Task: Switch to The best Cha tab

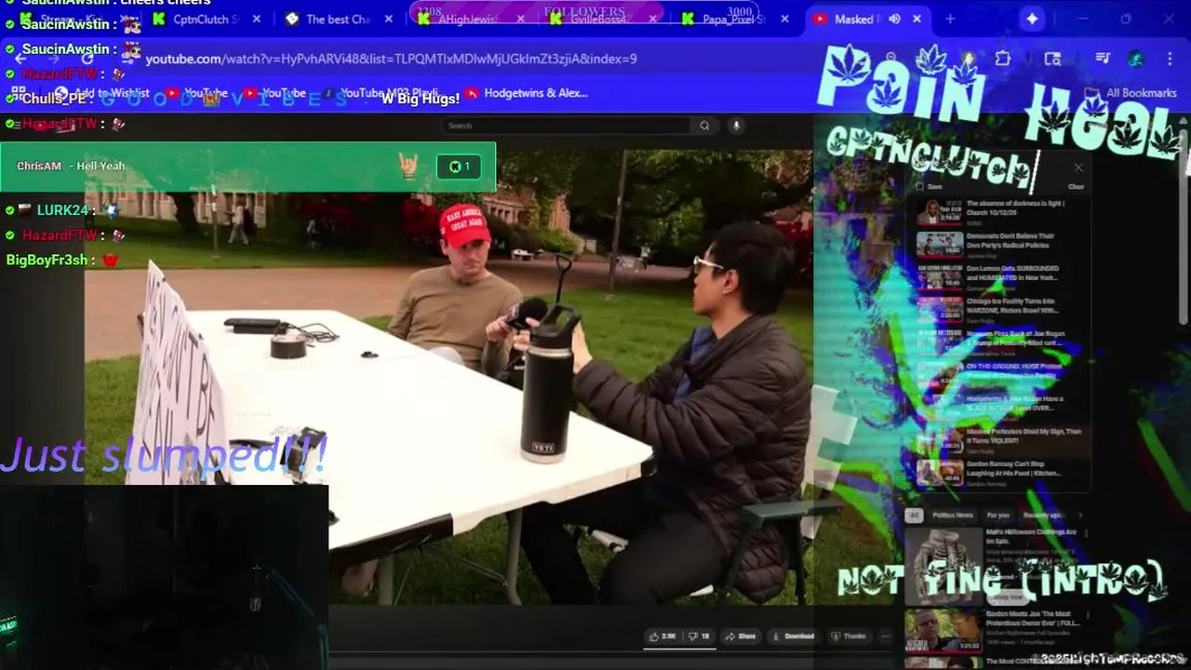Action: (x=338, y=19)
